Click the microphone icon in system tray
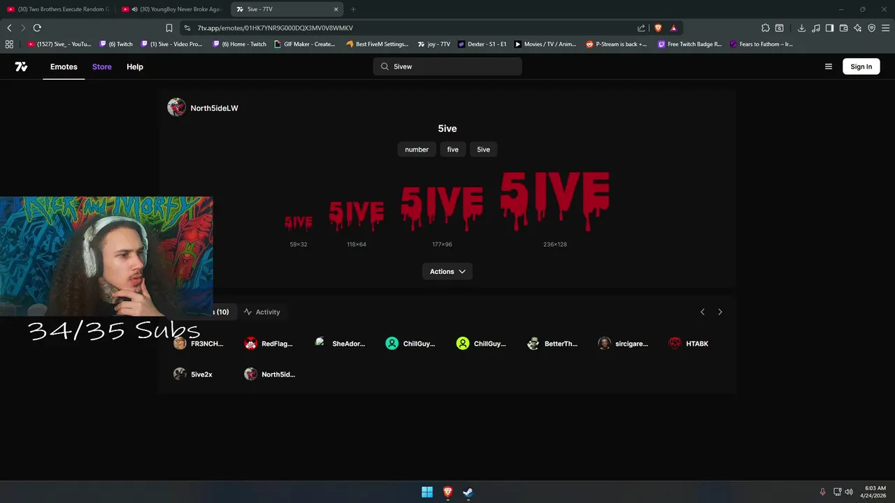The height and width of the screenshot is (503, 895). 822,492
